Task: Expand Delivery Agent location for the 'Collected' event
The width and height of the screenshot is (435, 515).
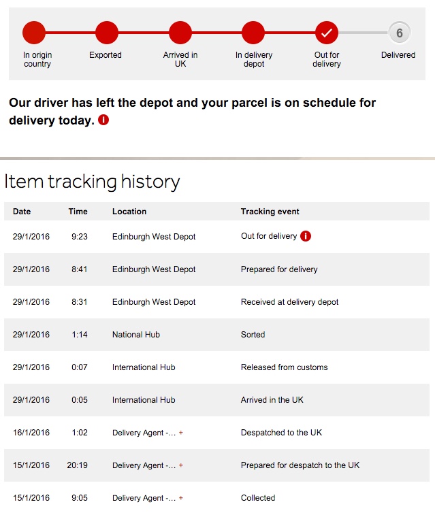Action: (181, 498)
